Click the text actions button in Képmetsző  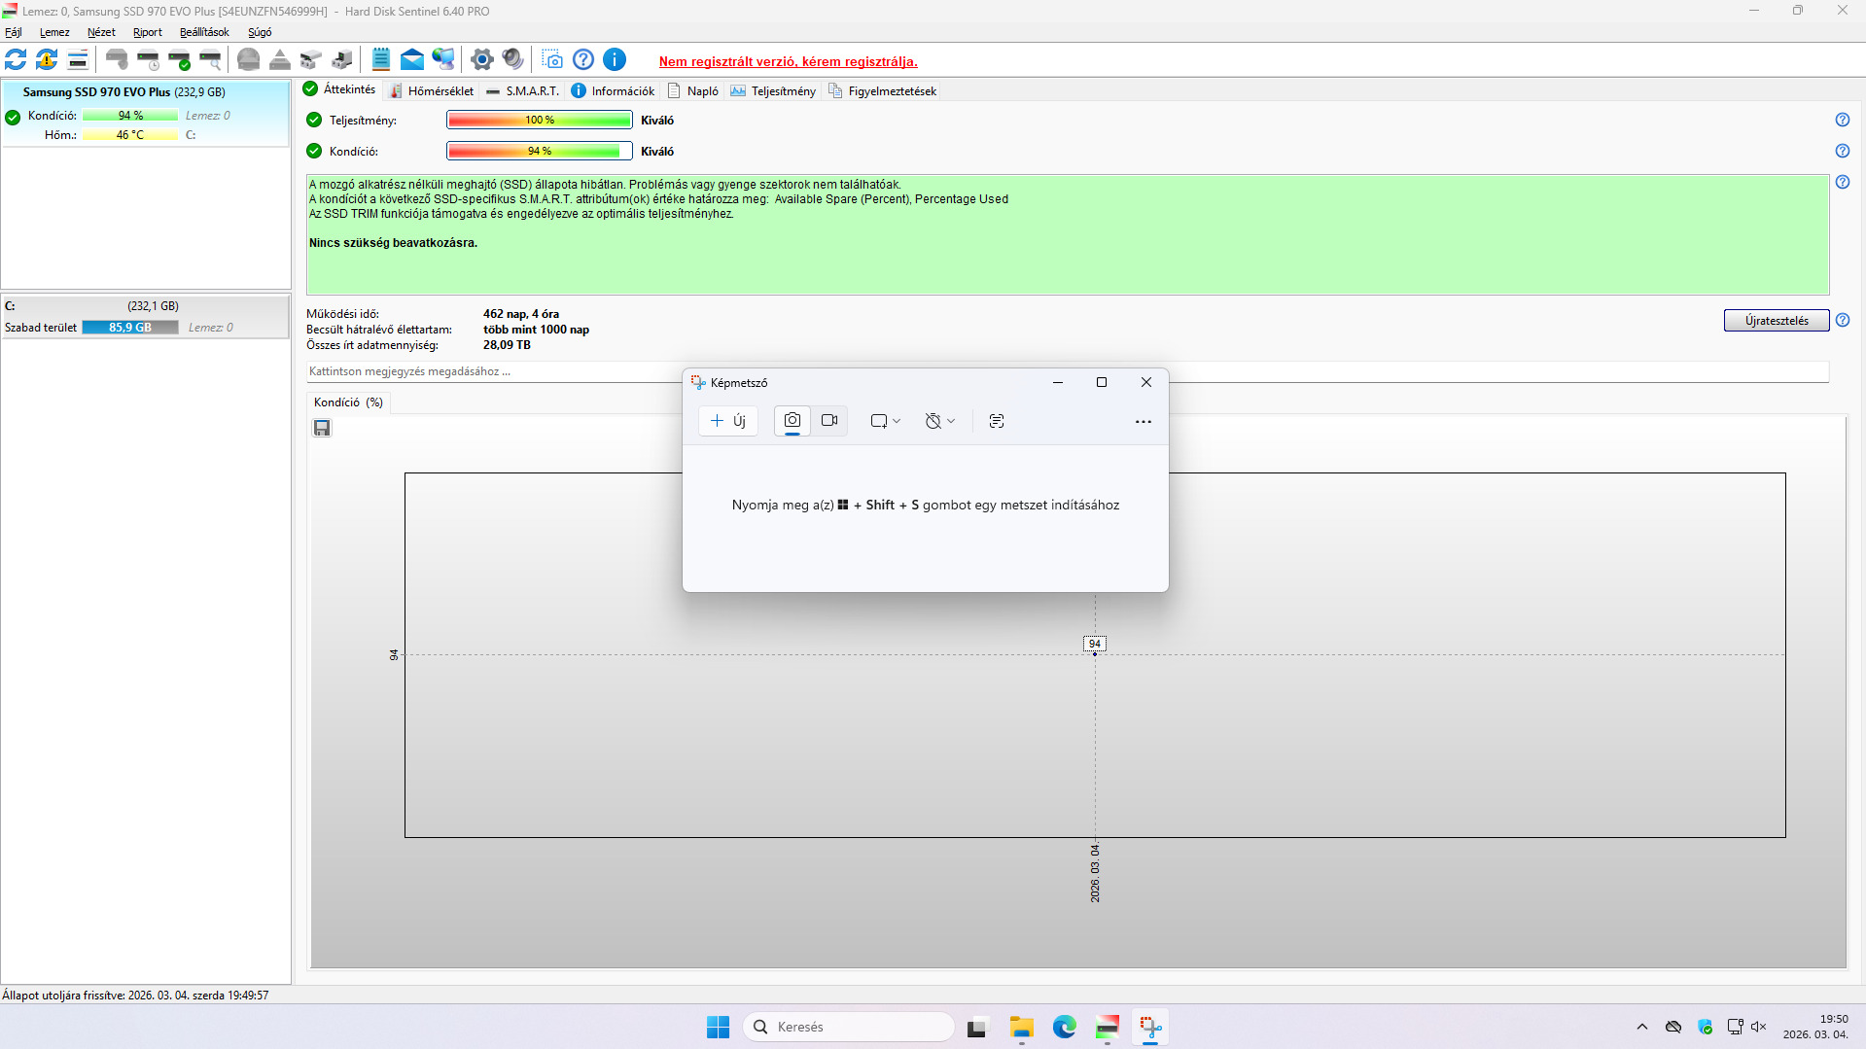[x=997, y=421]
